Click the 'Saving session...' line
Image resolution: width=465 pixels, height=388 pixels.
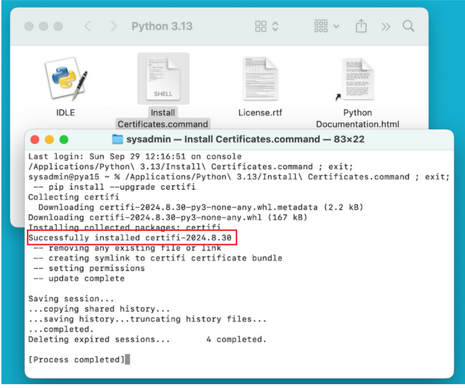(71, 299)
